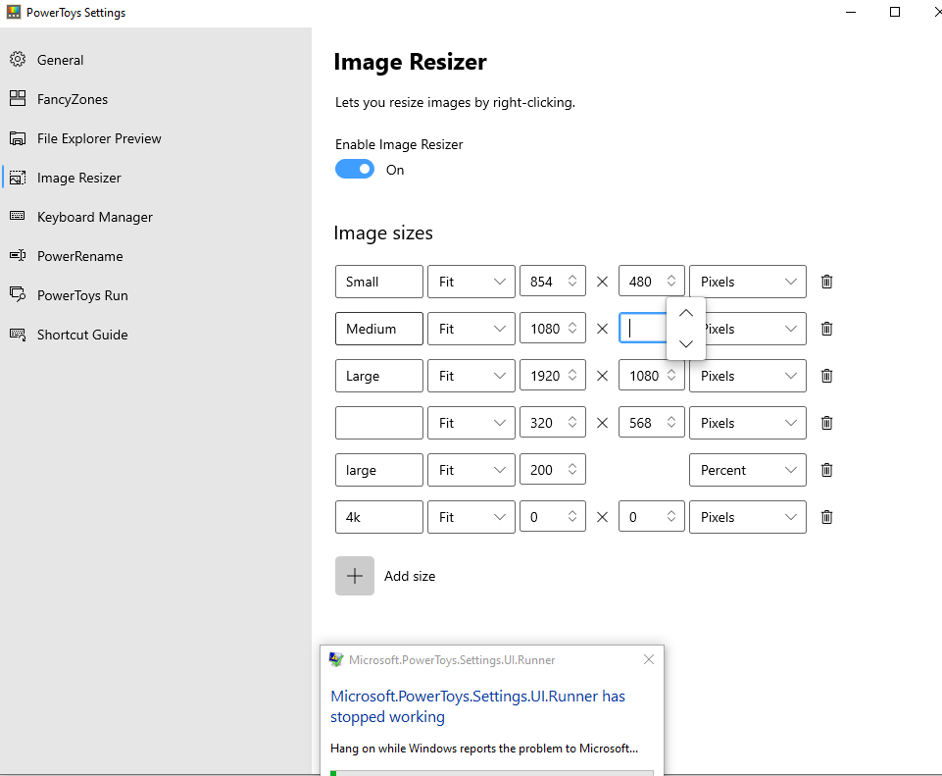The image size is (942, 776).
Task: Delete the Small image size via trash icon
Action: [x=826, y=282]
